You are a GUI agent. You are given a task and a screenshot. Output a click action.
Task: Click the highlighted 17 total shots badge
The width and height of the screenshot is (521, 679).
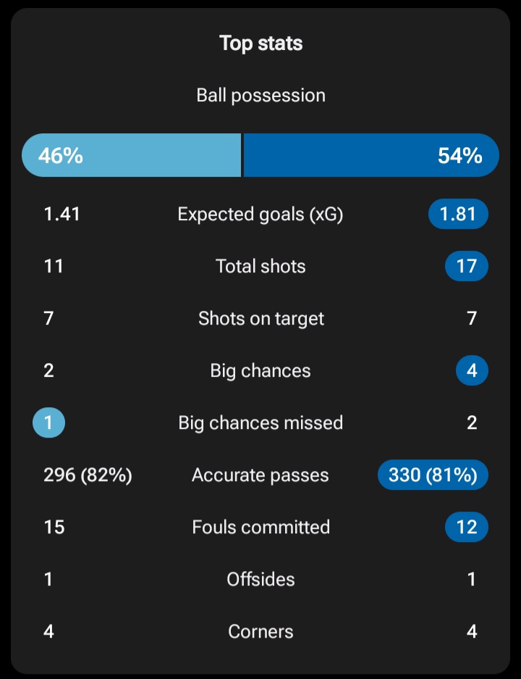[466, 267]
